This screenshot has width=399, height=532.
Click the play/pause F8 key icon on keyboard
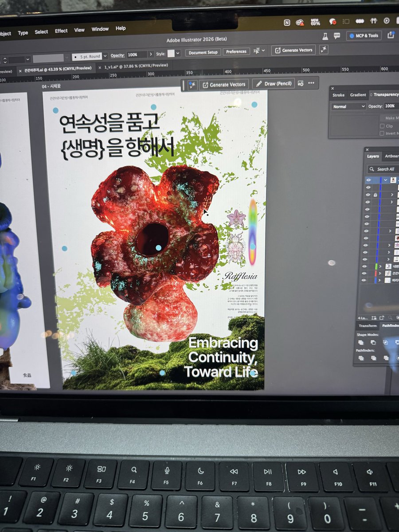pyautogui.click(x=268, y=472)
